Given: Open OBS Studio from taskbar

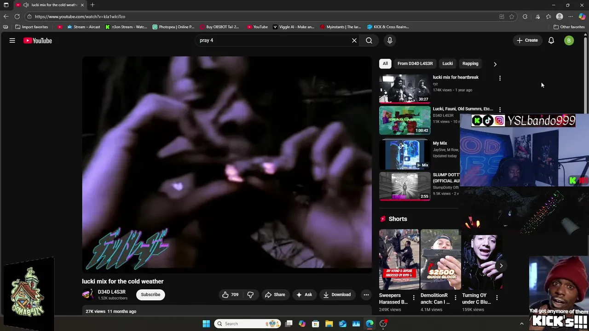Looking at the screenshot, I should coord(383,324).
